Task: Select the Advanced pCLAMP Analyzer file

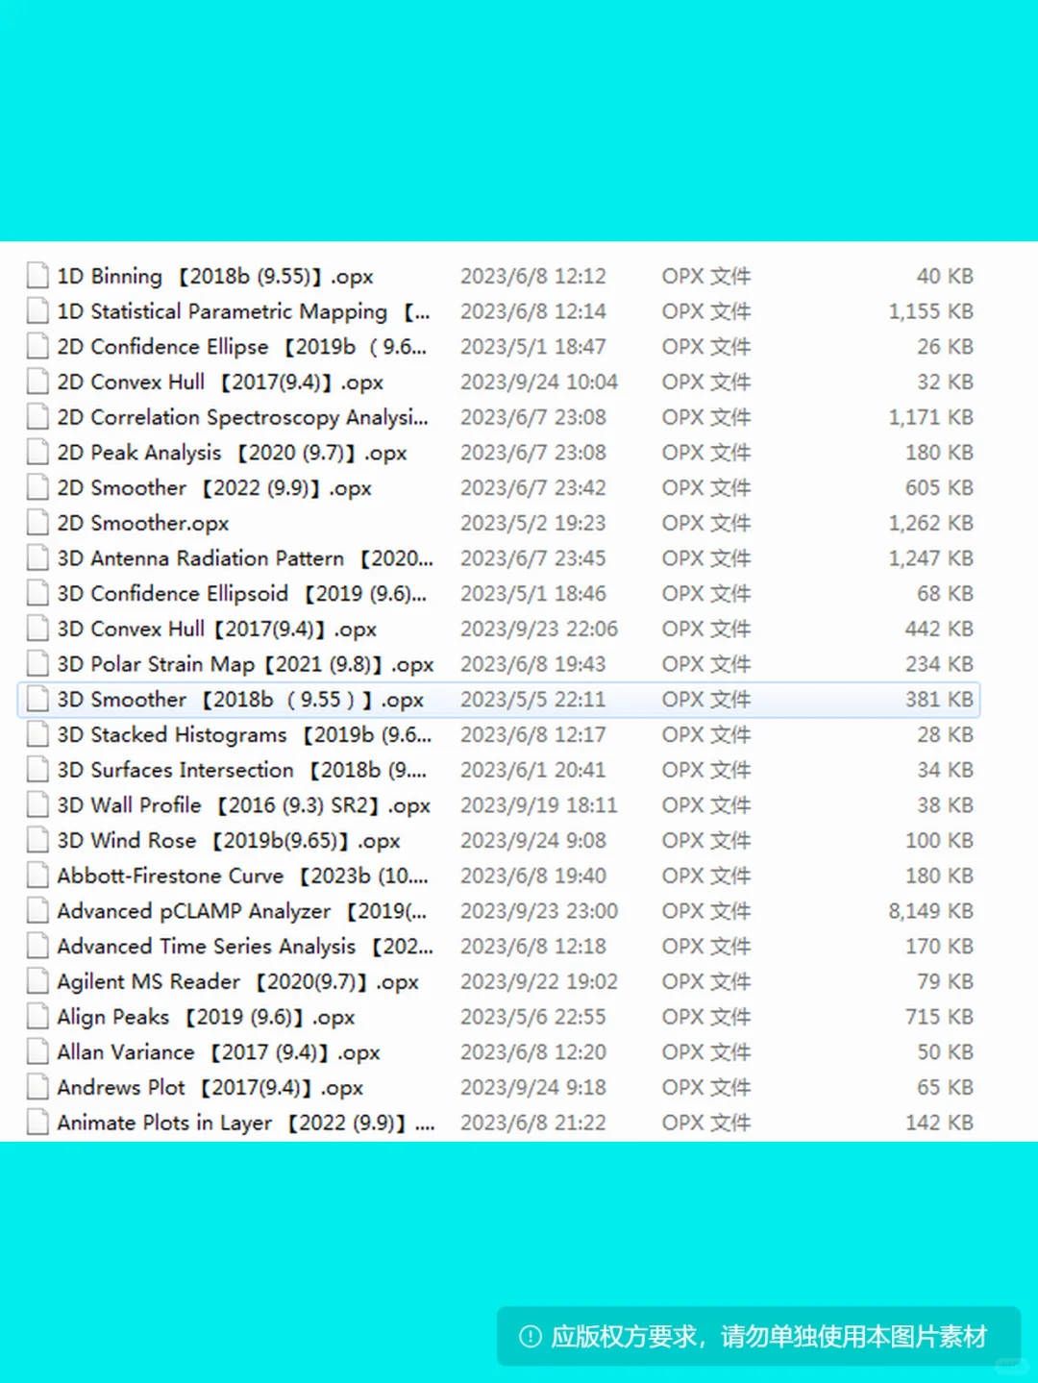Action: 241,911
